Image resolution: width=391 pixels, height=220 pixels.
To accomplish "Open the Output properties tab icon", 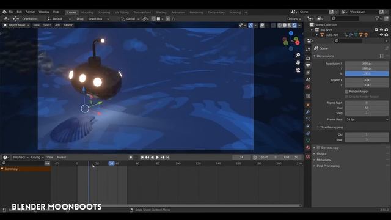I will pos(308,65).
